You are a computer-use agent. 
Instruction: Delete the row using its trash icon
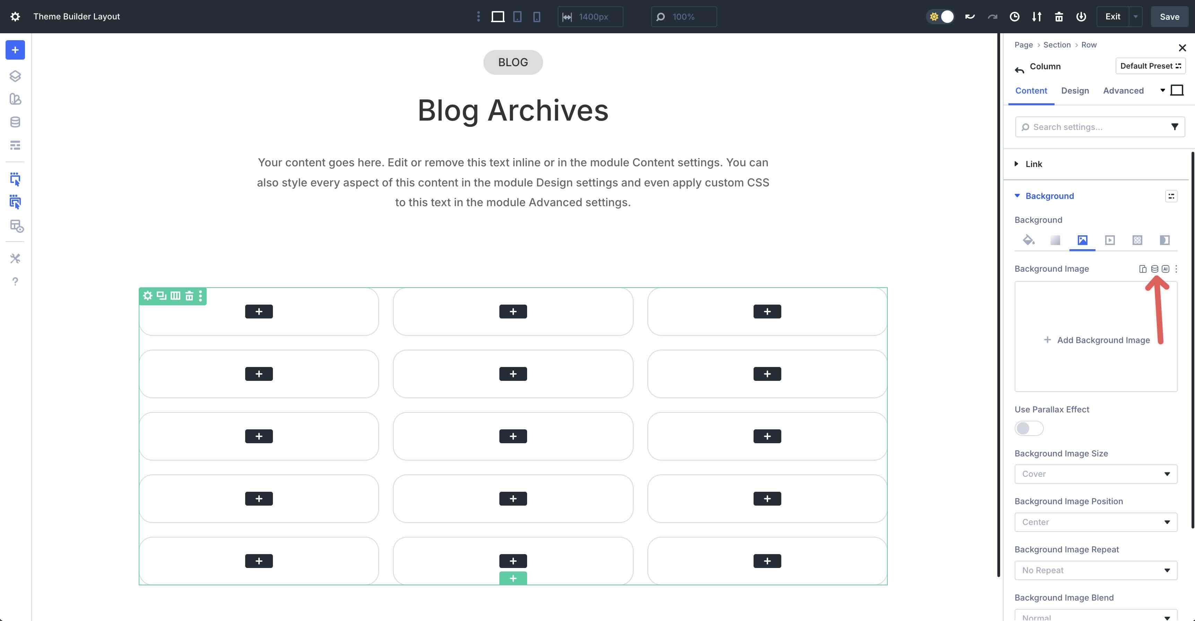pyautogui.click(x=189, y=296)
